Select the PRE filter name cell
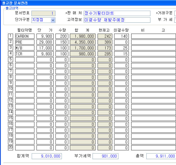This screenshot has height=165, width=176. coord(25,42)
